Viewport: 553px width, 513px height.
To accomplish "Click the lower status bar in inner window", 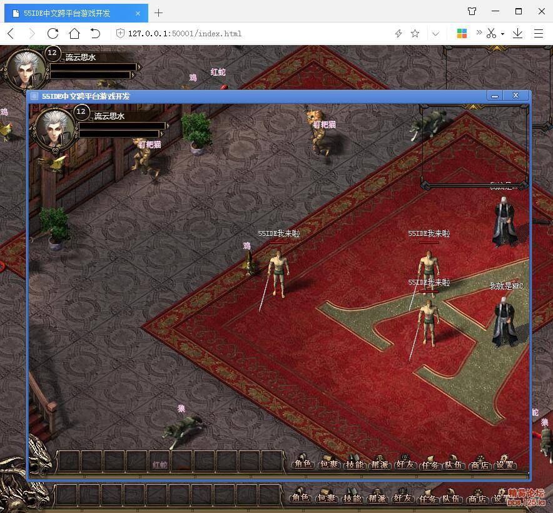I will [119, 134].
